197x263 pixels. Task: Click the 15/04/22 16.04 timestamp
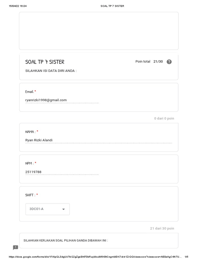point(18,6)
